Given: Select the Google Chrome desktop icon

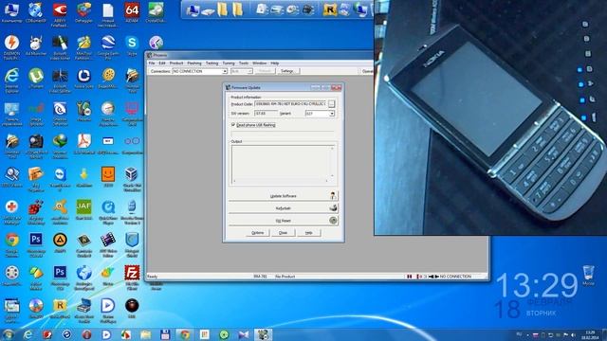Looking at the screenshot, I should 11,243.
